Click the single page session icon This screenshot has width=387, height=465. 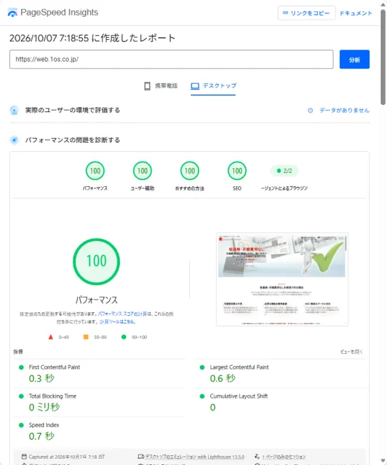257,457
